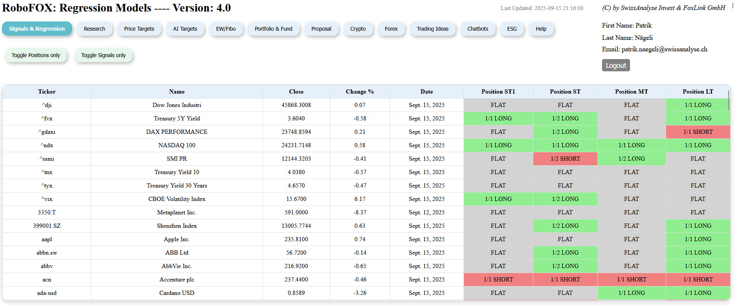Click the RoboFOX: Regression Models page title

pos(116,8)
